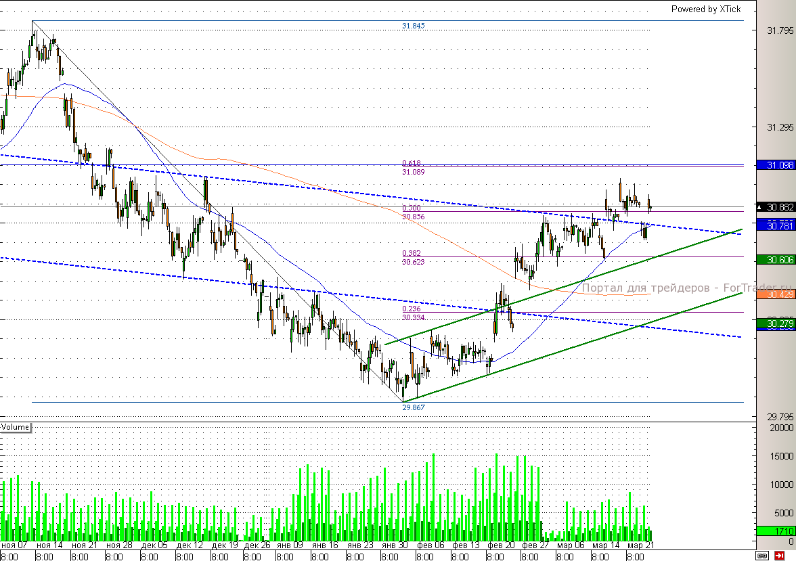The height and width of the screenshot is (561, 796).
Task: Click the blue 31.098 price marker
Action: 775,165
